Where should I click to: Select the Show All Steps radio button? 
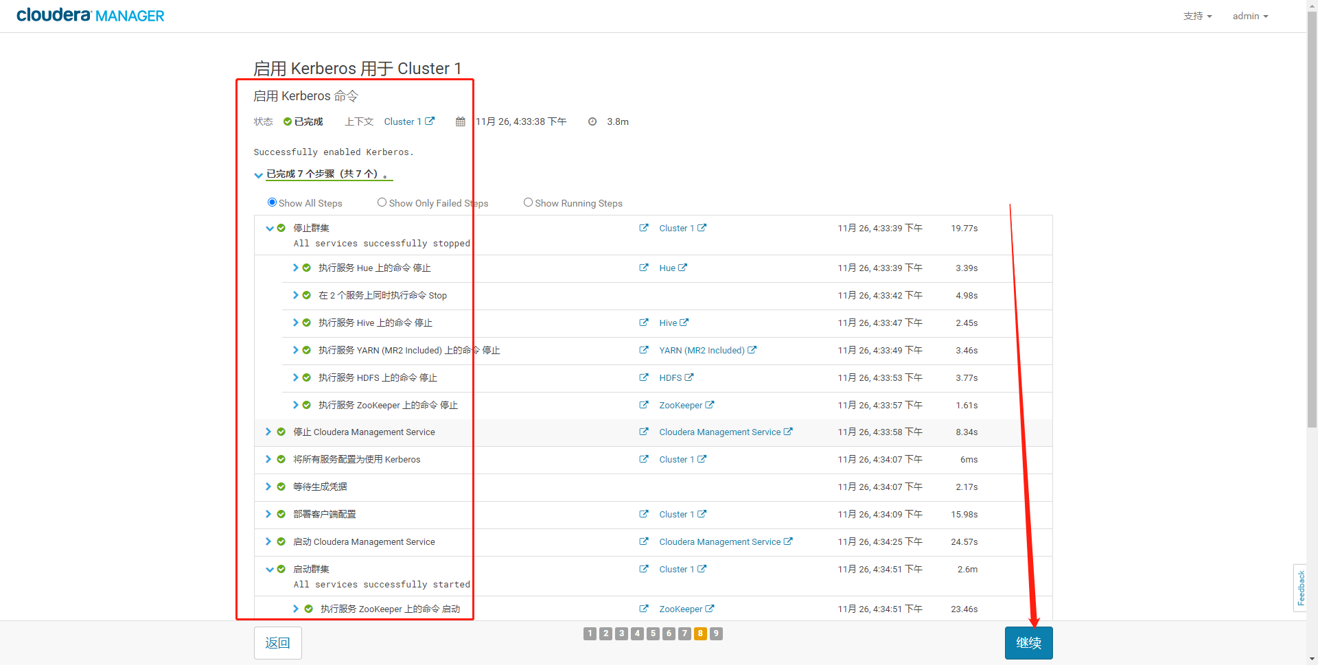point(272,202)
